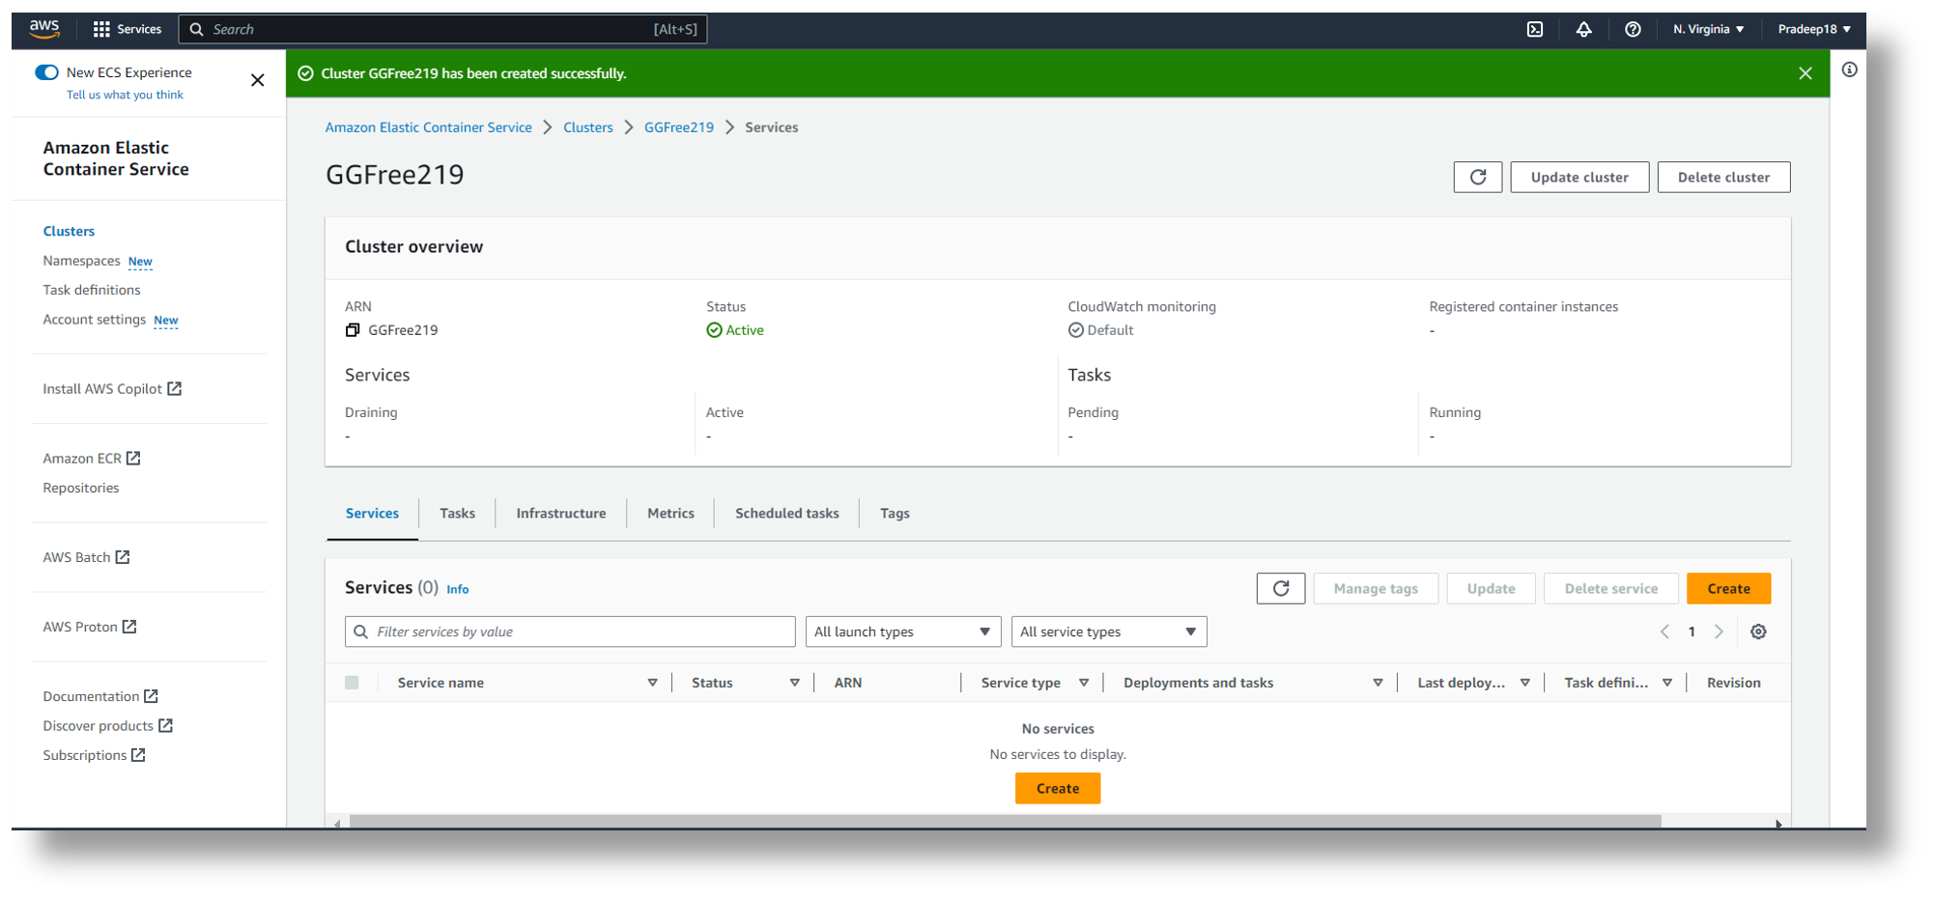Open the help question mark icon
1934x898 pixels.
[x=1633, y=29]
